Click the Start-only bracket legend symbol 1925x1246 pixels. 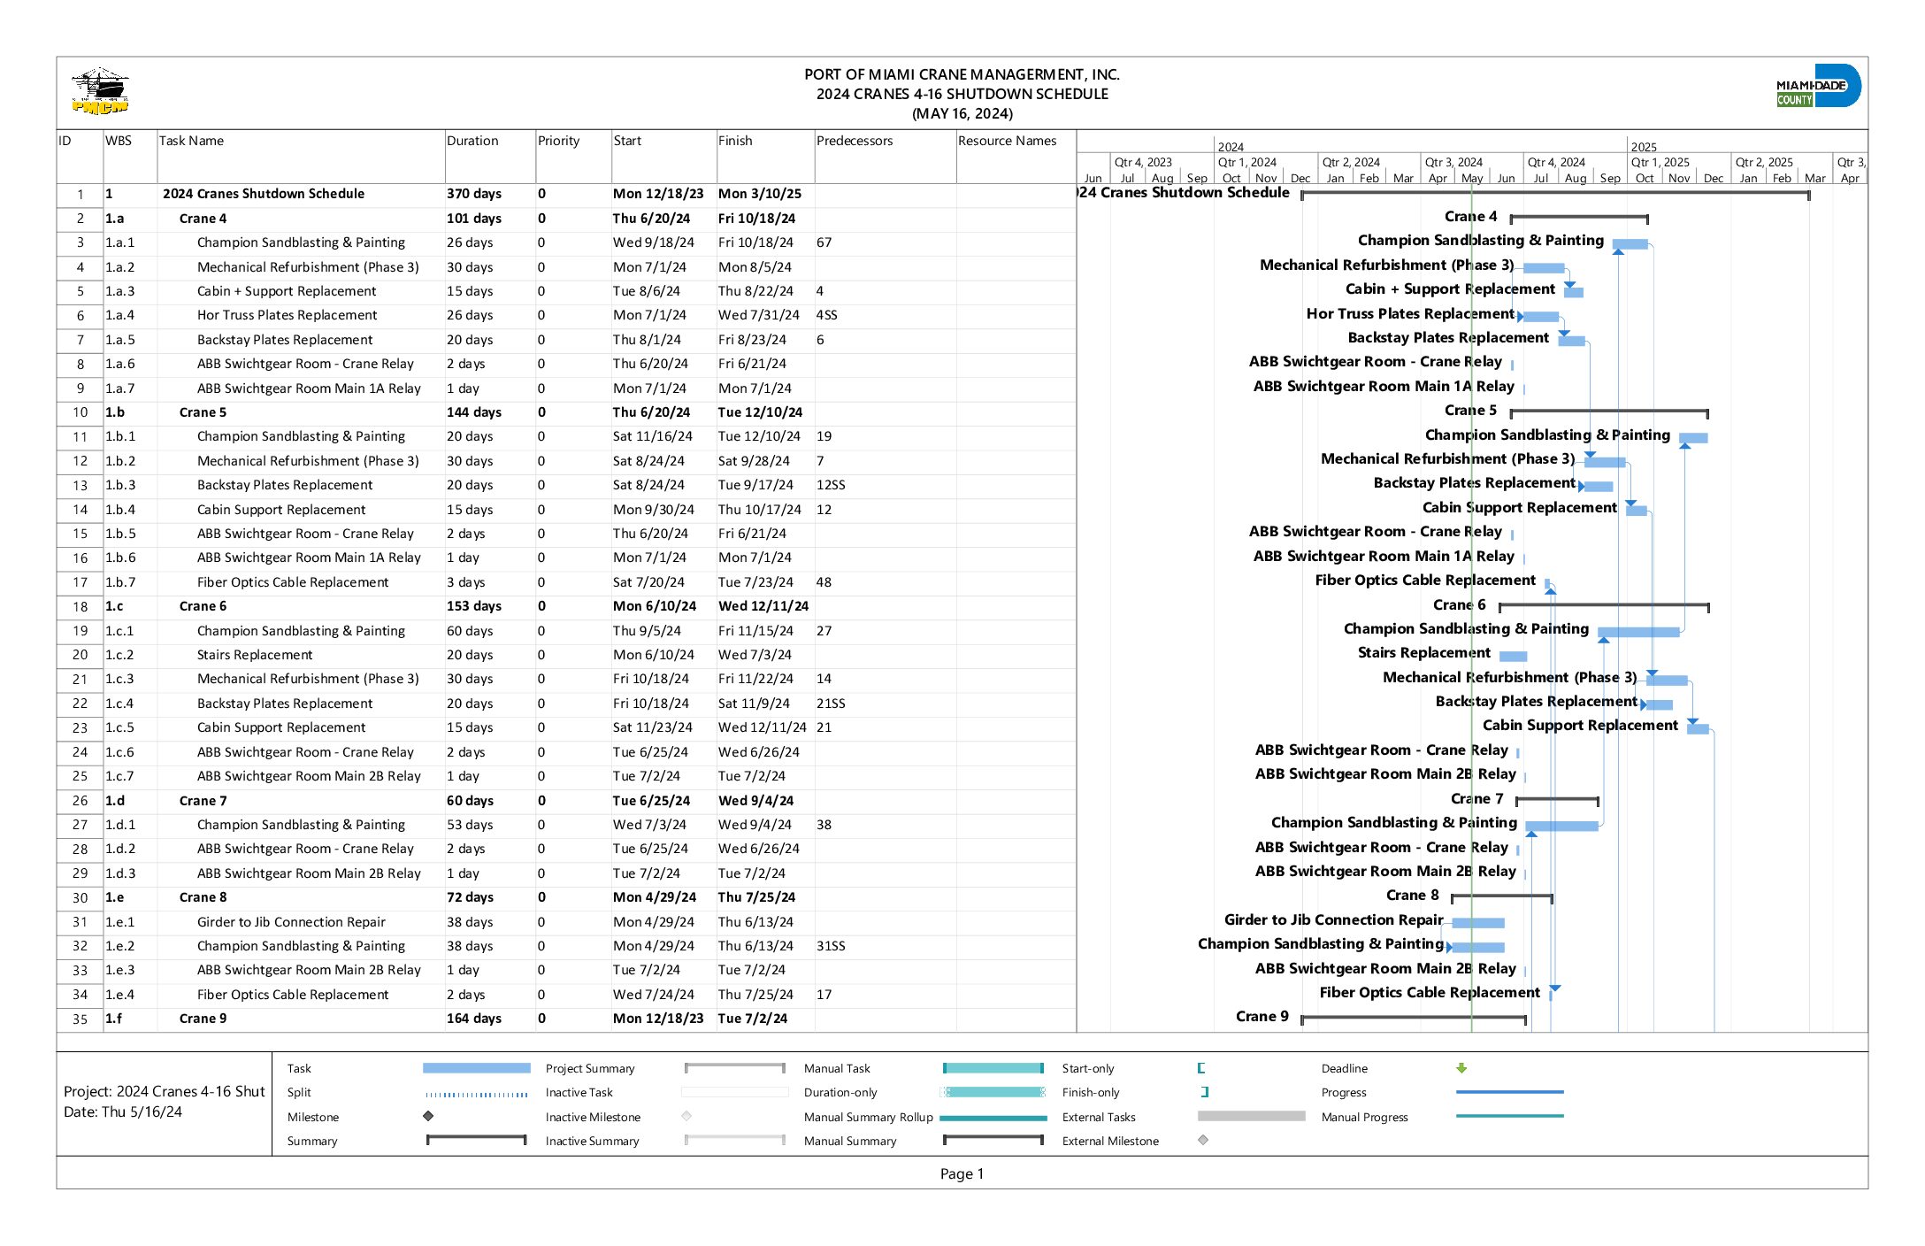point(1201,1068)
